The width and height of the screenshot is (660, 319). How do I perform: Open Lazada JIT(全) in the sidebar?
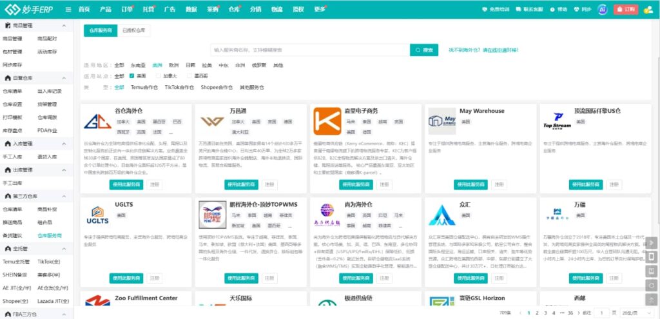(x=53, y=302)
